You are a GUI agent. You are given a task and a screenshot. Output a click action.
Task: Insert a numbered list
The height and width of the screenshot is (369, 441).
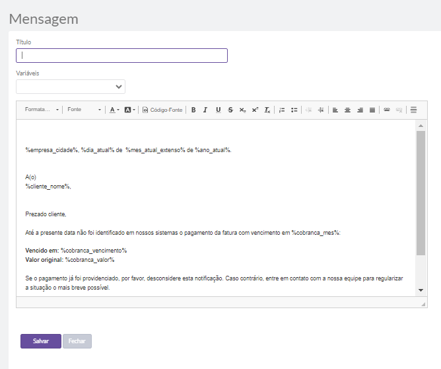282,110
